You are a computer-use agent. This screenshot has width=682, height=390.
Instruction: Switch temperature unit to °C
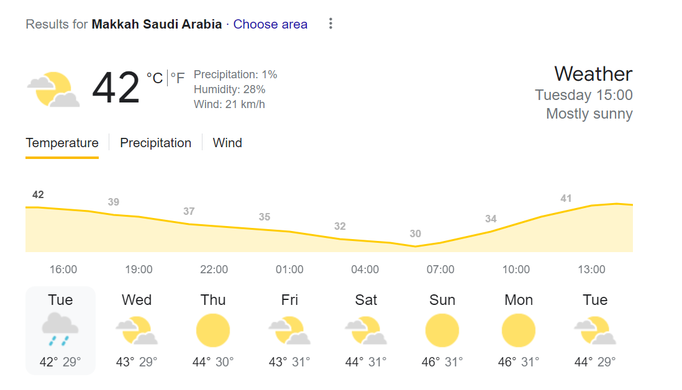tap(155, 78)
